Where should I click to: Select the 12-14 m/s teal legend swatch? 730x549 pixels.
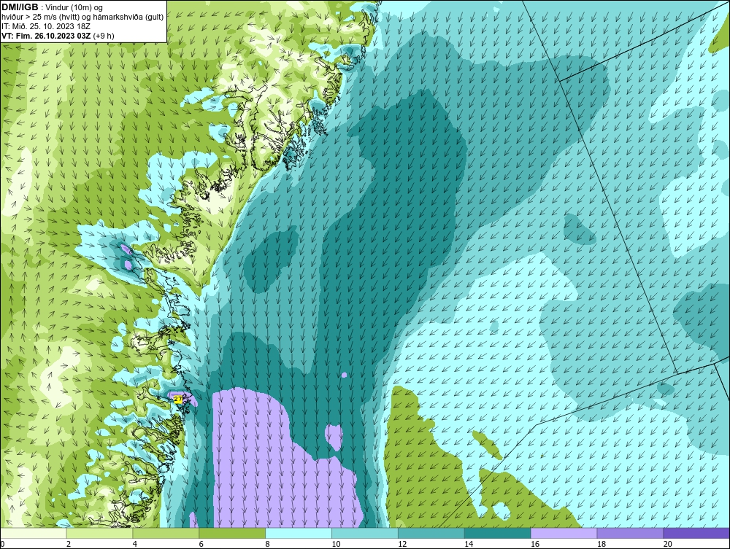point(431,533)
